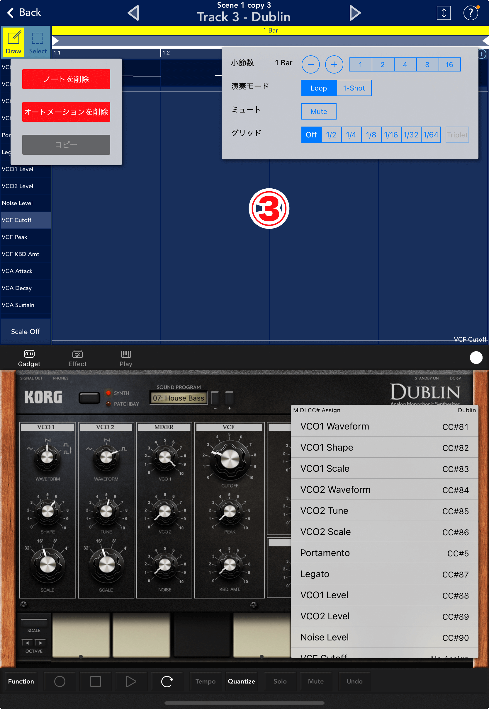Select Loop play mode

[319, 88]
